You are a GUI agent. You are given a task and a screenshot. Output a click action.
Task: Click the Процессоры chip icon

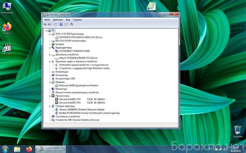pyautogui.click(x=53, y=96)
